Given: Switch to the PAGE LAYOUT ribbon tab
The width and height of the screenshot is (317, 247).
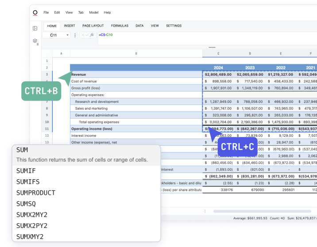Looking at the screenshot, I should coord(93,26).
